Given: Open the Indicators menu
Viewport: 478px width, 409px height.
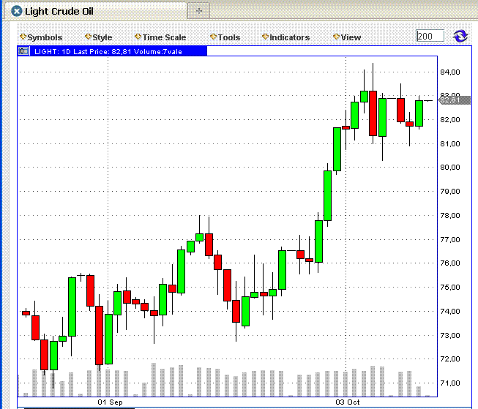Looking at the screenshot, I should click(286, 37).
